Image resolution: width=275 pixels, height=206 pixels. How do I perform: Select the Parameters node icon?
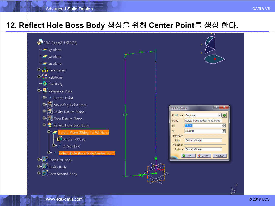click(x=45, y=70)
